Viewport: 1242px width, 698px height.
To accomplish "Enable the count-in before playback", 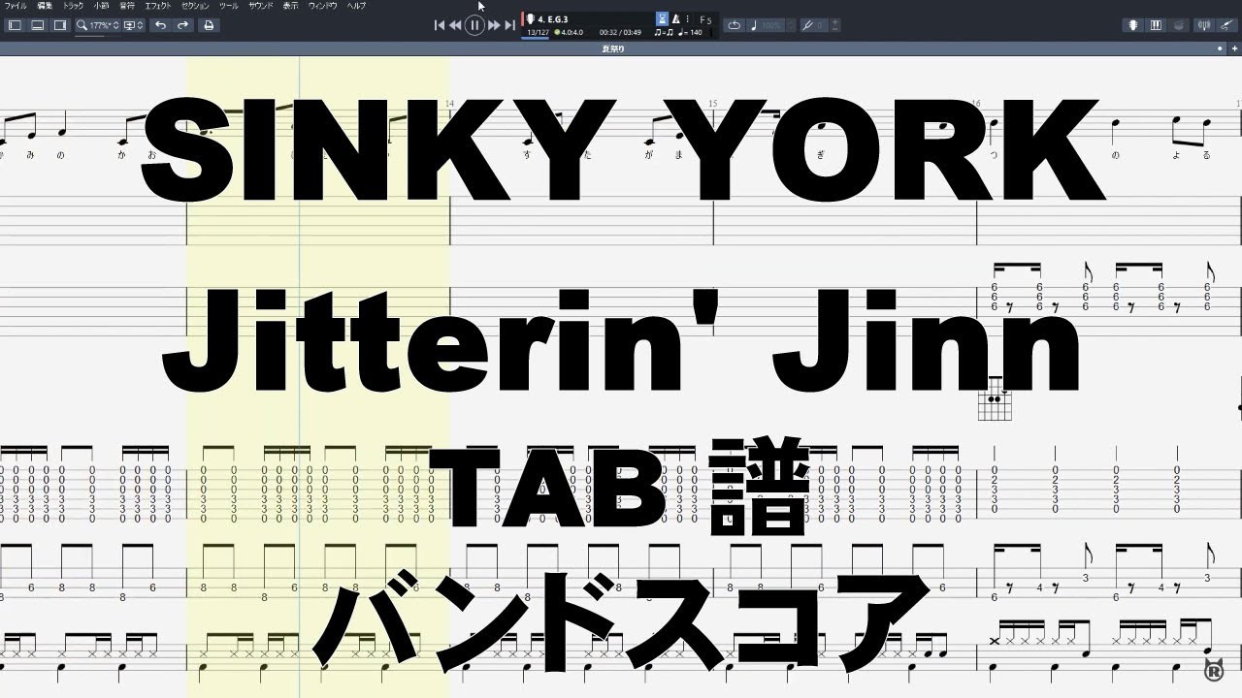I will point(662,18).
